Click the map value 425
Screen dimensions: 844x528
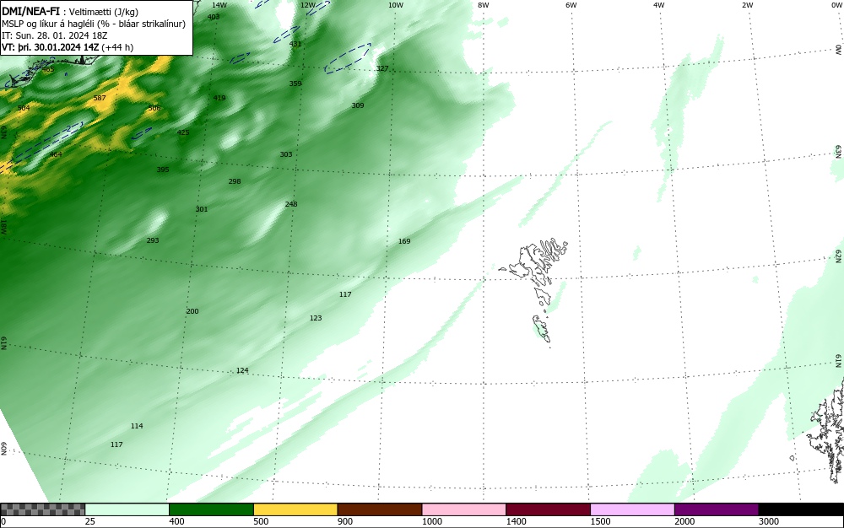point(183,132)
